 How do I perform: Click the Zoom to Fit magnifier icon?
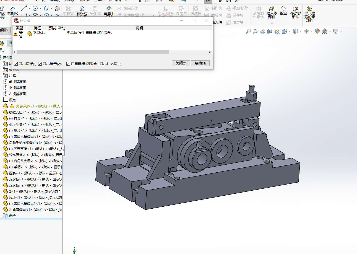click(x=248, y=31)
